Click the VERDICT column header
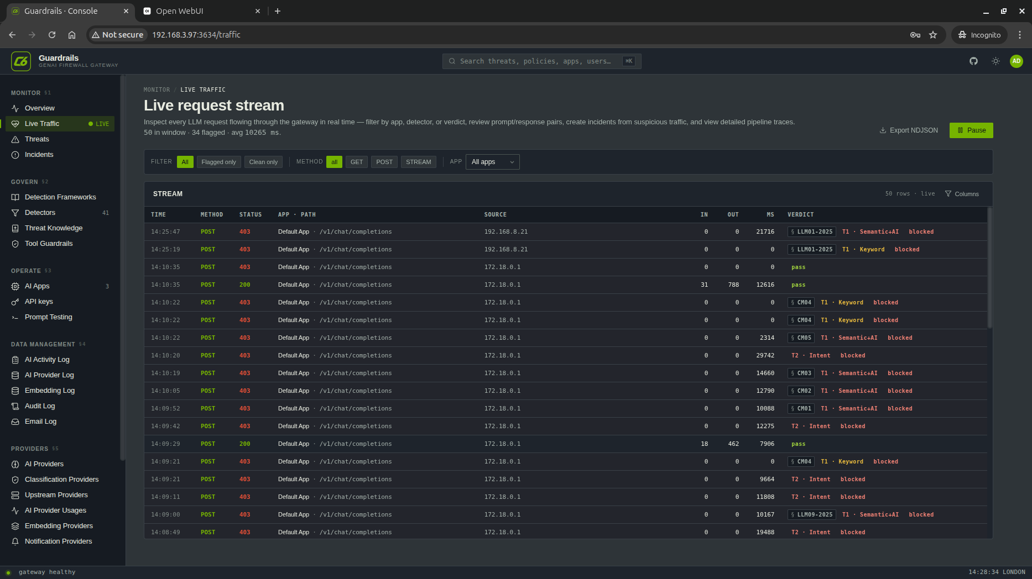Screen dimensions: 1032x579 800,214
